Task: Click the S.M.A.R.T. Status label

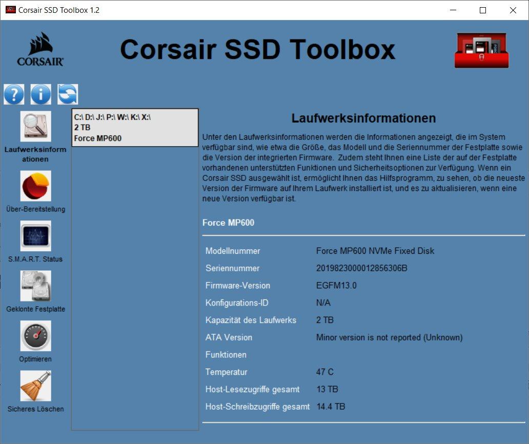Action: 35,259
